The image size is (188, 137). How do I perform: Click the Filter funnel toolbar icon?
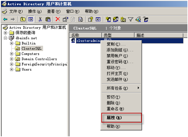pos(131,19)
